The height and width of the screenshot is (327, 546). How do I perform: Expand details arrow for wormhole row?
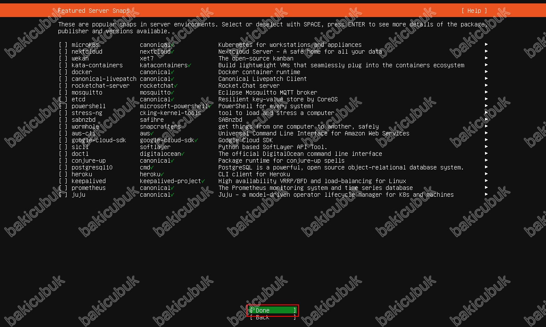[x=486, y=126]
